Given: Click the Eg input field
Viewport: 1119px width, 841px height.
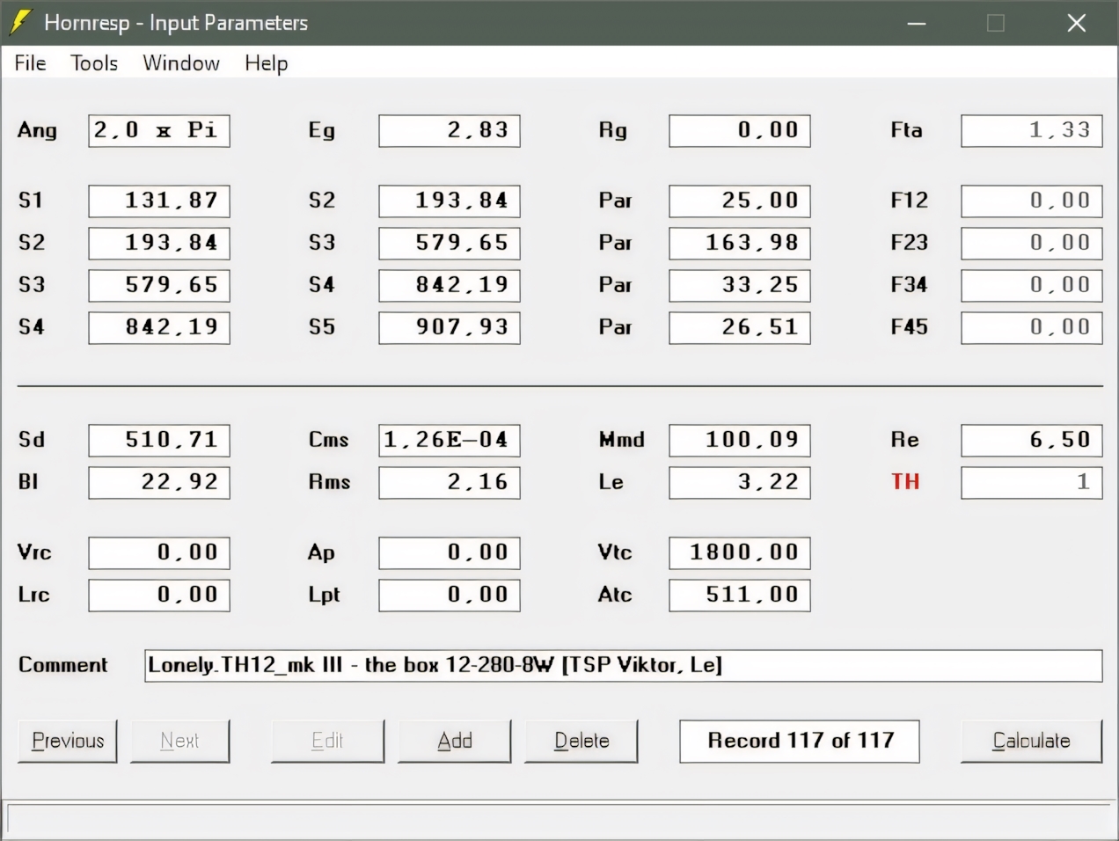Looking at the screenshot, I should click(450, 130).
